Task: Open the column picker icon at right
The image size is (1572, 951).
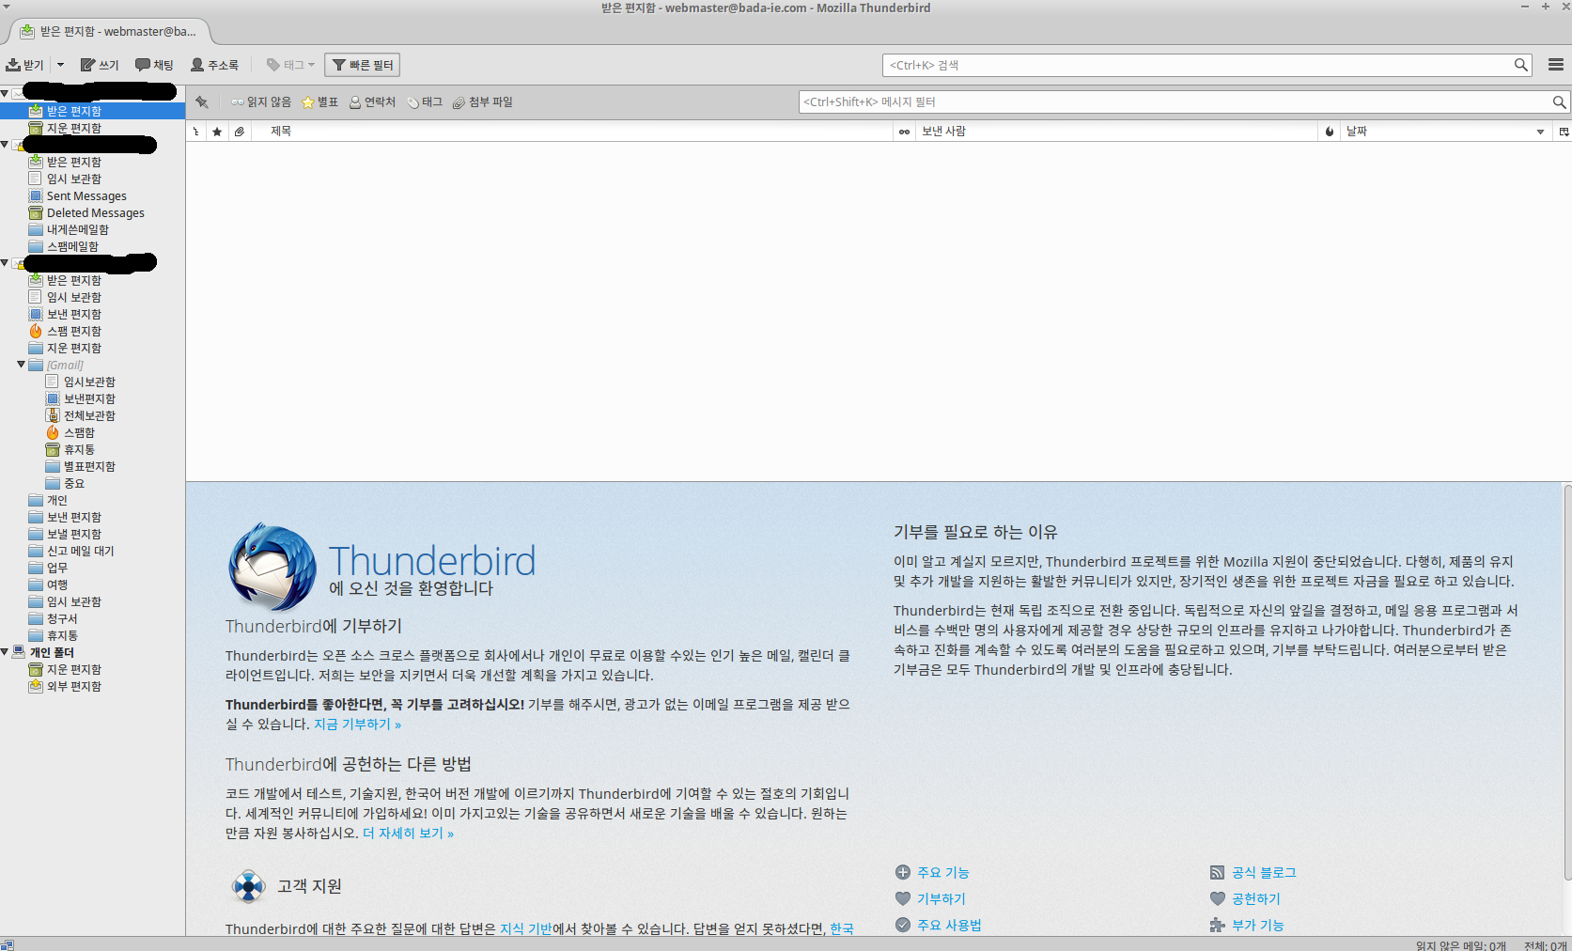Action: (x=1564, y=132)
